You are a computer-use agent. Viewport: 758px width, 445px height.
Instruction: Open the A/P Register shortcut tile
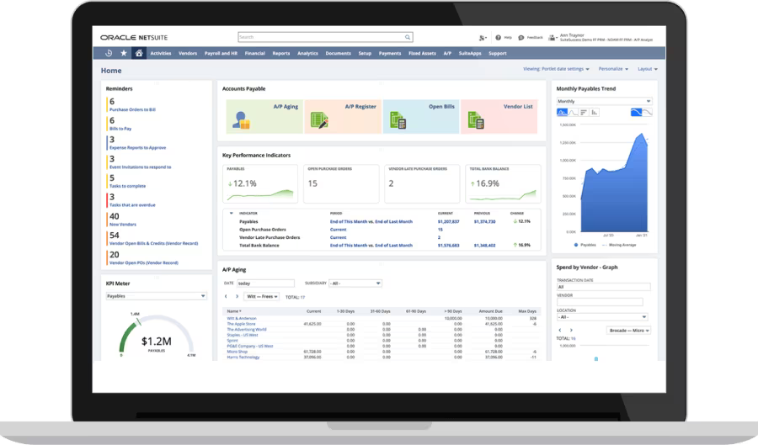coord(343,116)
